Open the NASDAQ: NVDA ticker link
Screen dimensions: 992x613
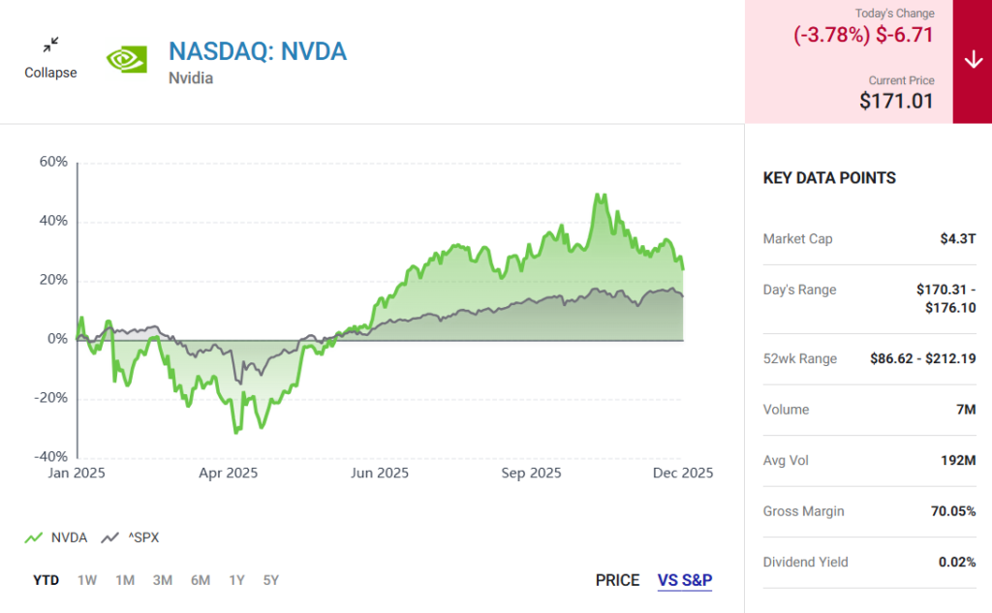coord(257,50)
